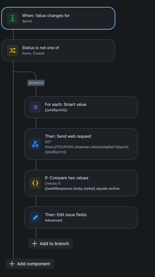
Task: Click the {{oldSprint}} smart value text under For each
Action: click(56, 110)
